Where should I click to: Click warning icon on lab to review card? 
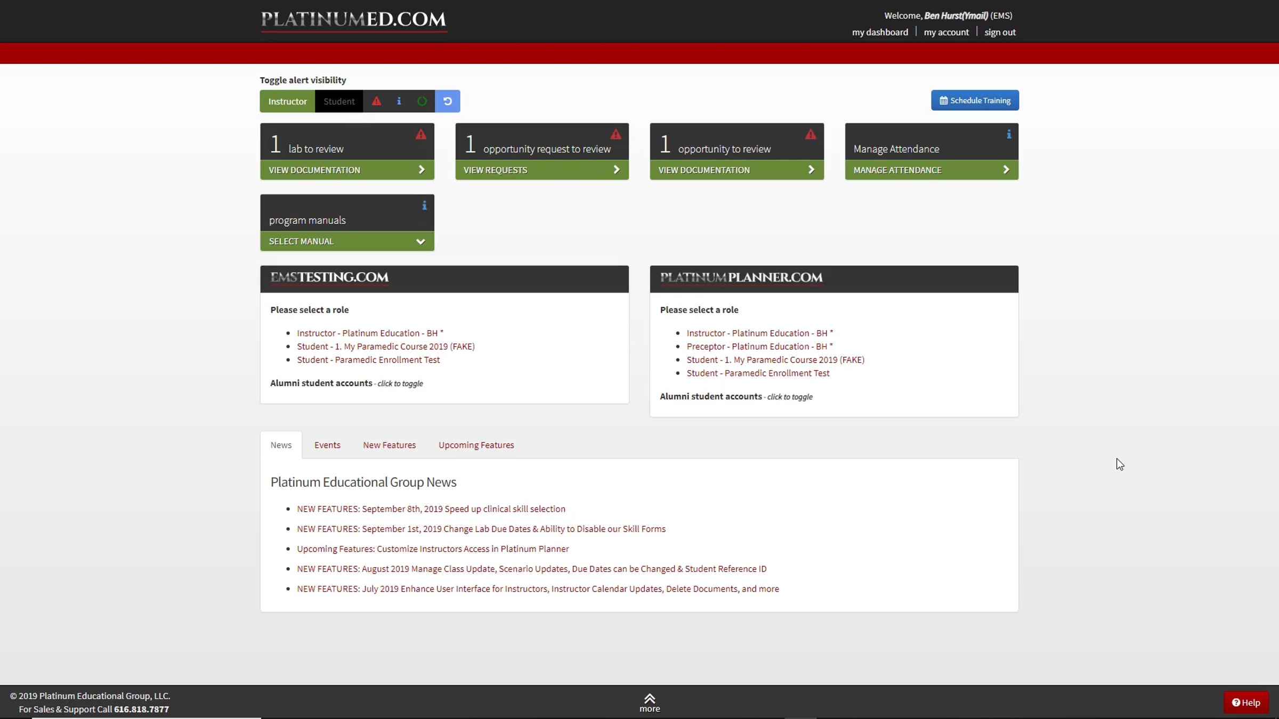[x=421, y=135]
